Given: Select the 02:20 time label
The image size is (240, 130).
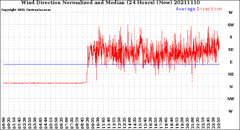Looking at the screenshot, I should pyautogui.click(x=25, y=123).
